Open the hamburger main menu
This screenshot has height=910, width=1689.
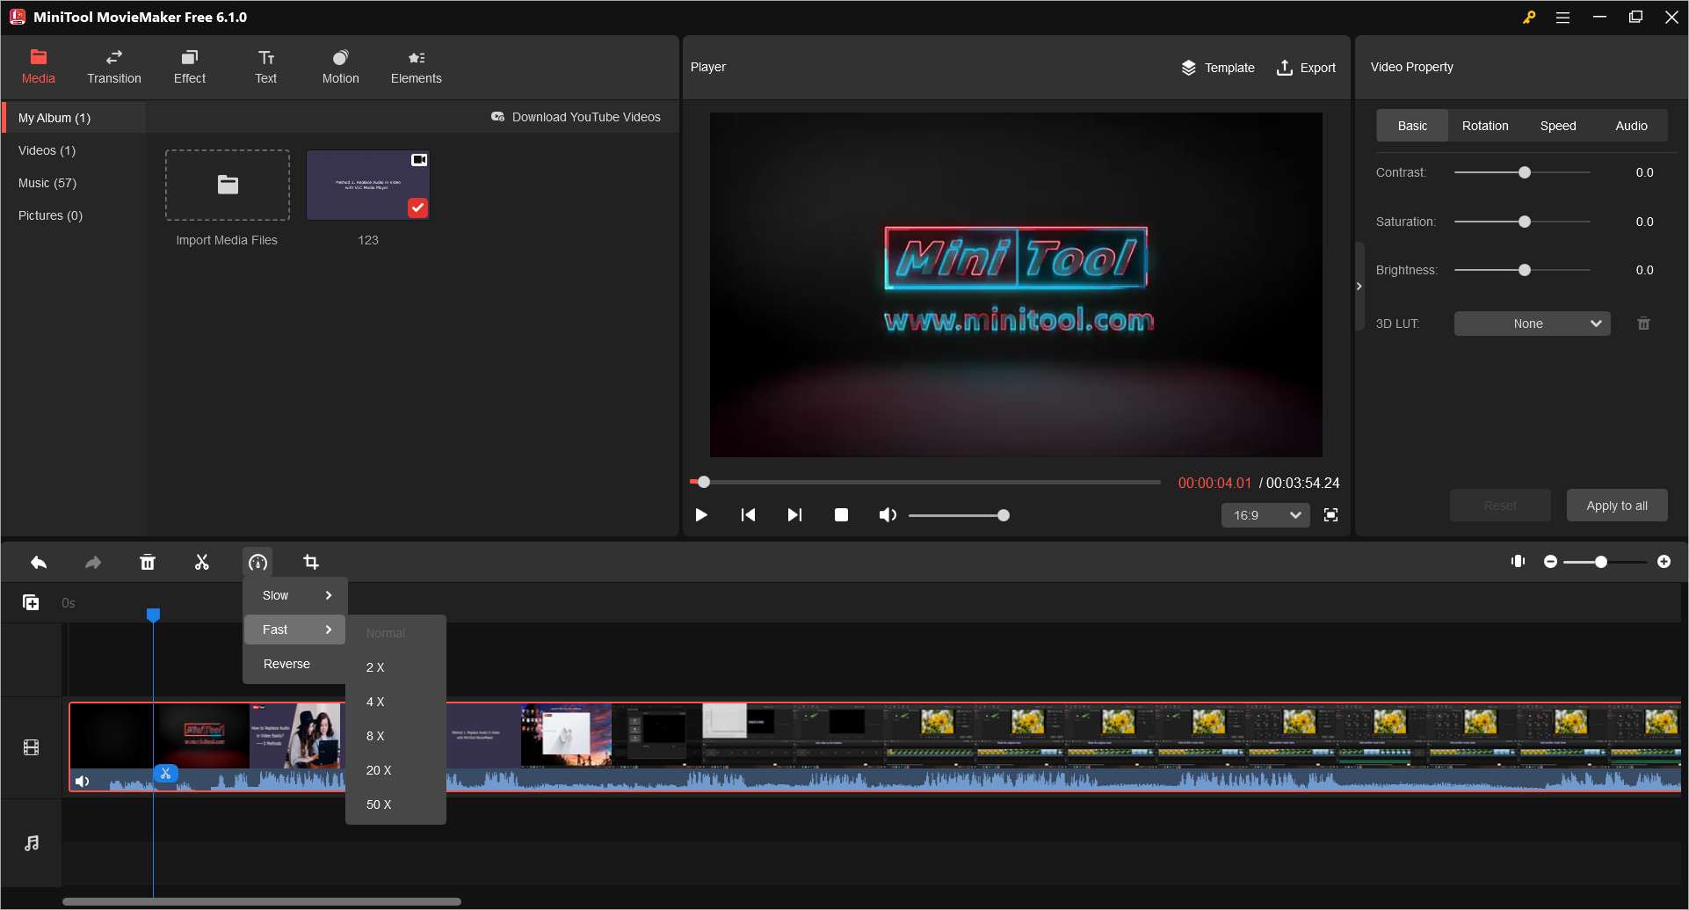pyautogui.click(x=1562, y=17)
